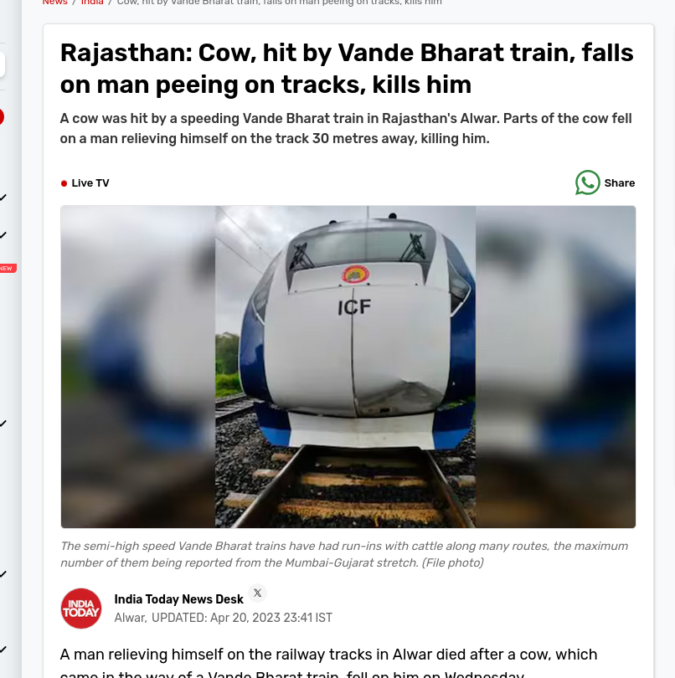
Task: Open the Live TV link
Action: pyautogui.click(x=90, y=183)
